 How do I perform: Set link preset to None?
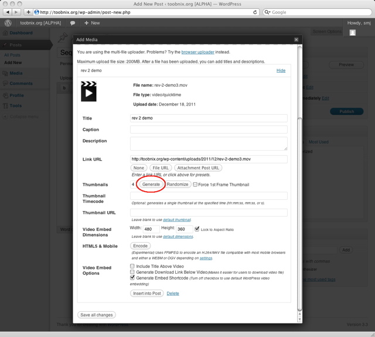click(139, 168)
